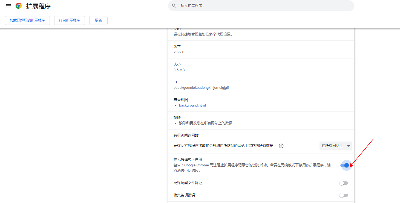Click the Chrome logo icon

point(19,6)
